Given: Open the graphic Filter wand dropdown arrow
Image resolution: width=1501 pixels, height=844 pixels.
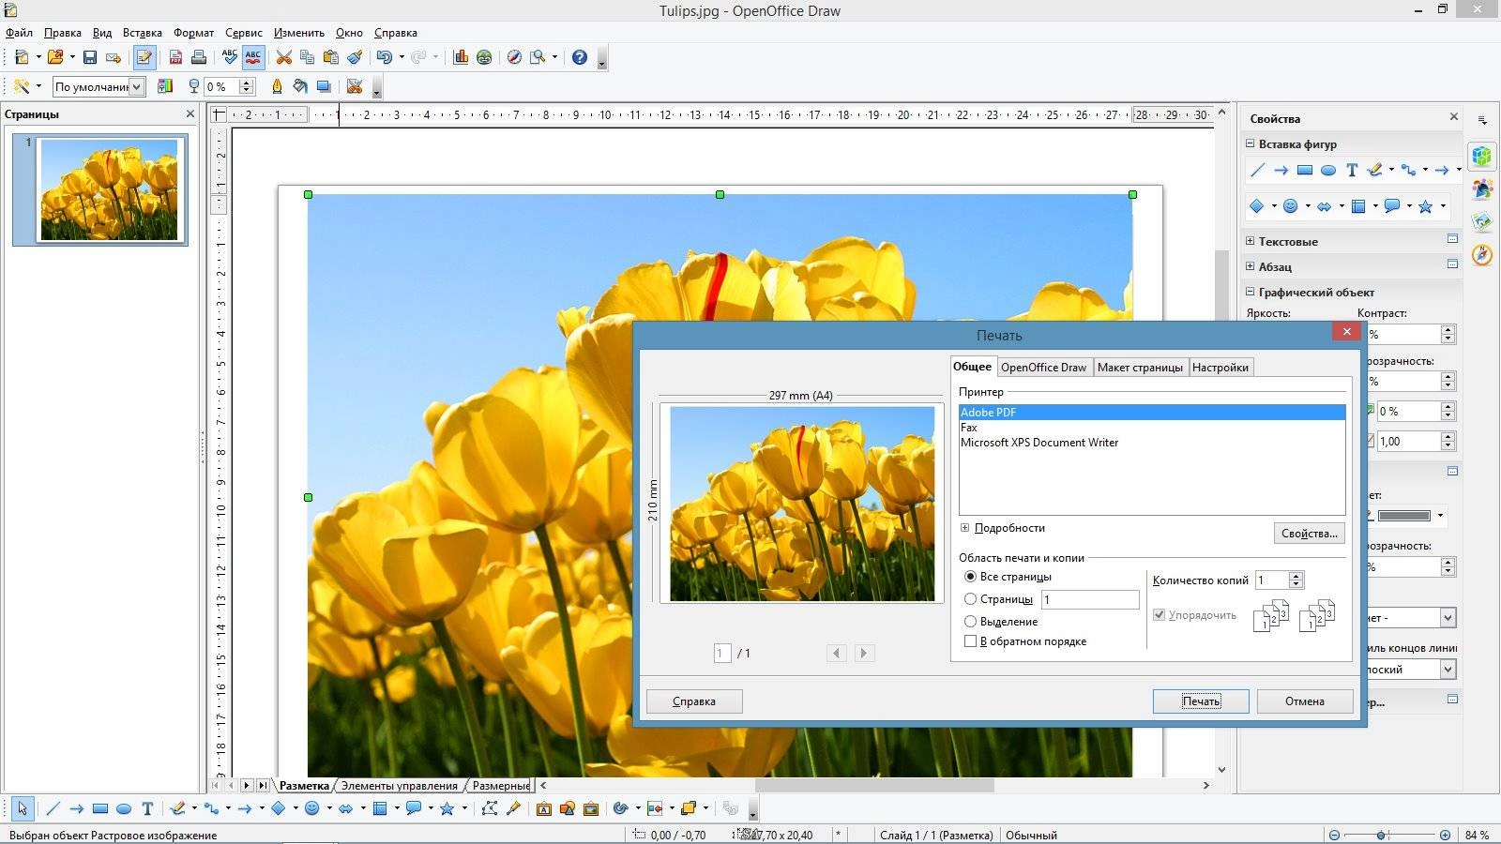Looking at the screenshot, I should [38, 86].
